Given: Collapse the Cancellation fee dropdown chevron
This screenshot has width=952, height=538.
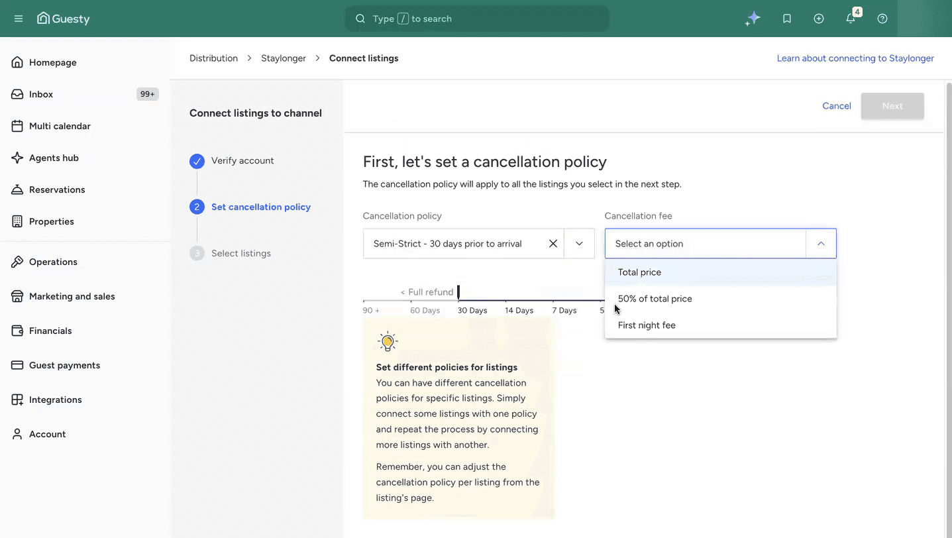Looking at the screenshot, I should click(821, 244).
